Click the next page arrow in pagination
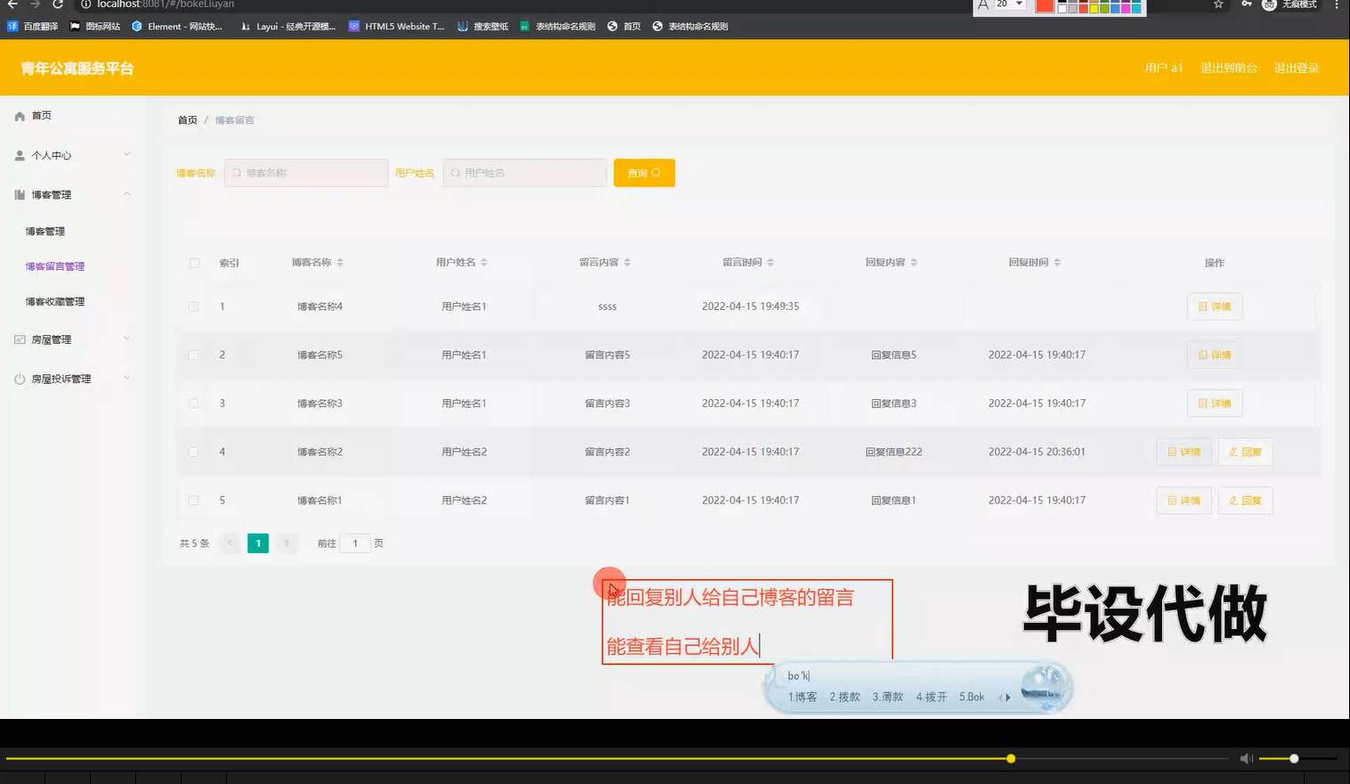 pyautogui.click(x=286, y=543)
